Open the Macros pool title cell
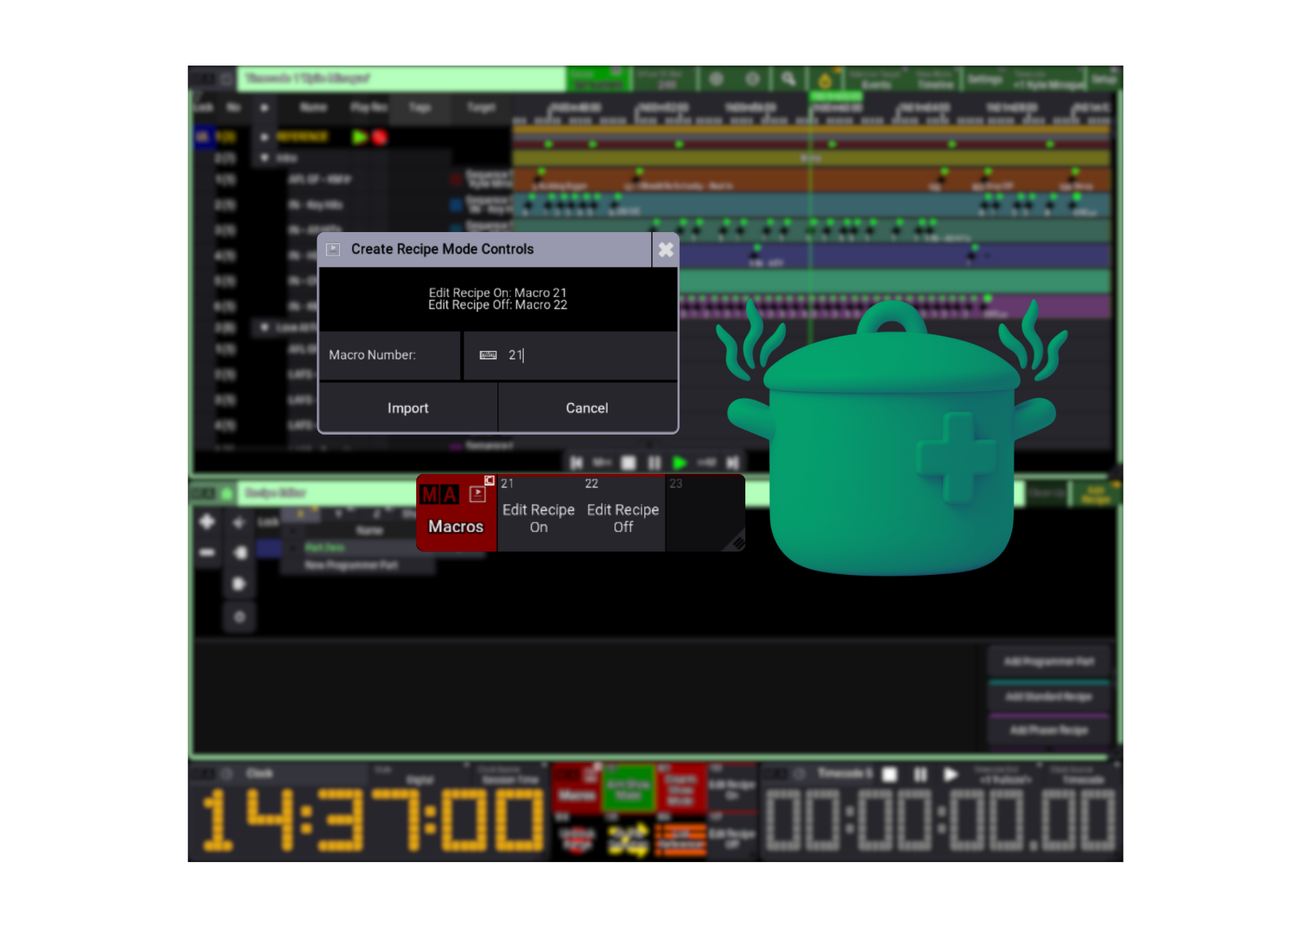This screenshot has width=1311, height=927. (456, 513)
